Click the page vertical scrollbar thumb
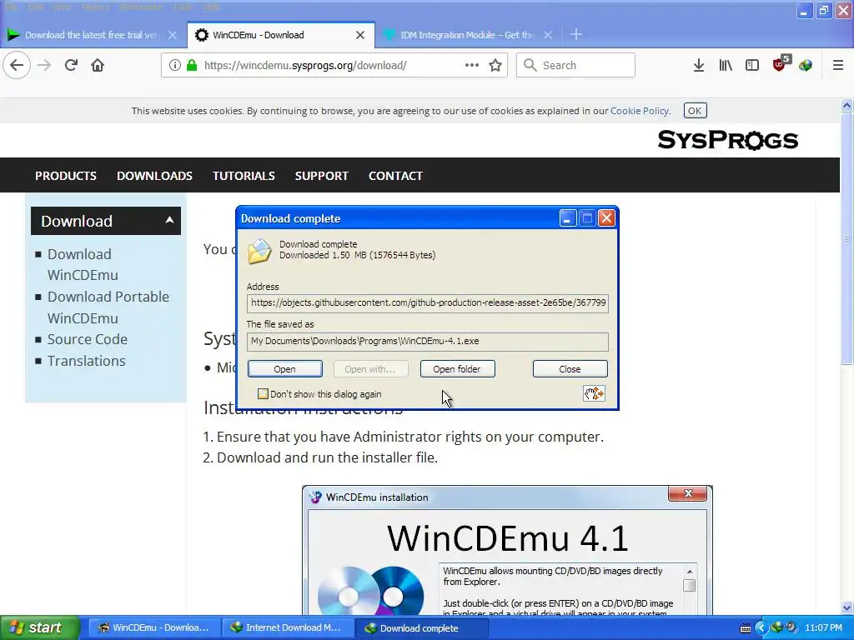Image resolution: width=854 pixels, height=640 pixels. click(x=846, y=237)
